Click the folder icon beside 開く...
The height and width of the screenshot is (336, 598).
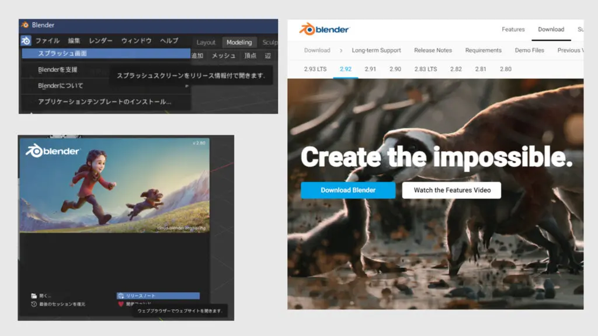point(34,296)
